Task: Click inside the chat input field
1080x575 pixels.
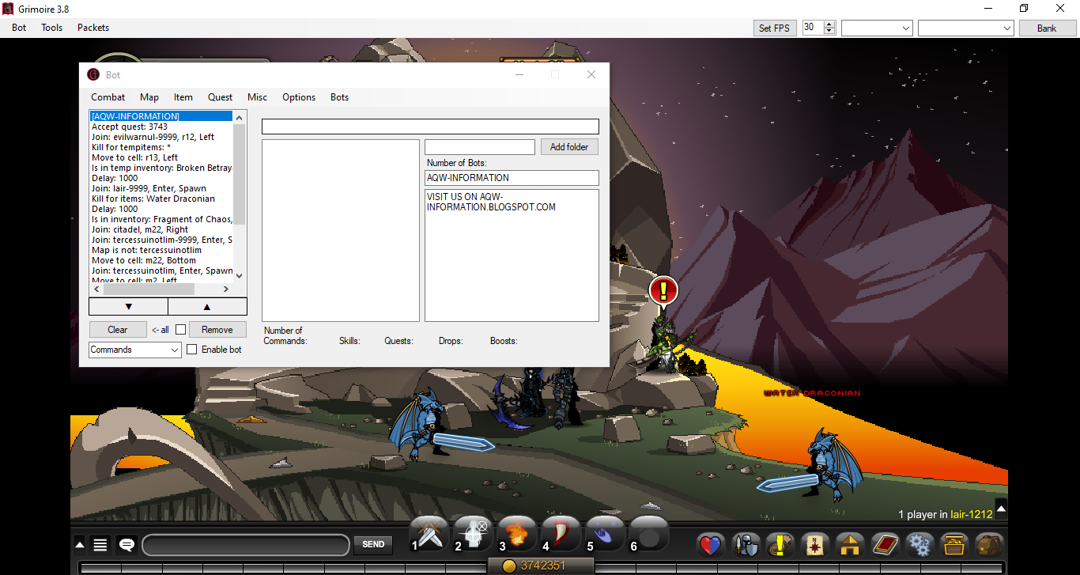Action: [x=245, y=545]
